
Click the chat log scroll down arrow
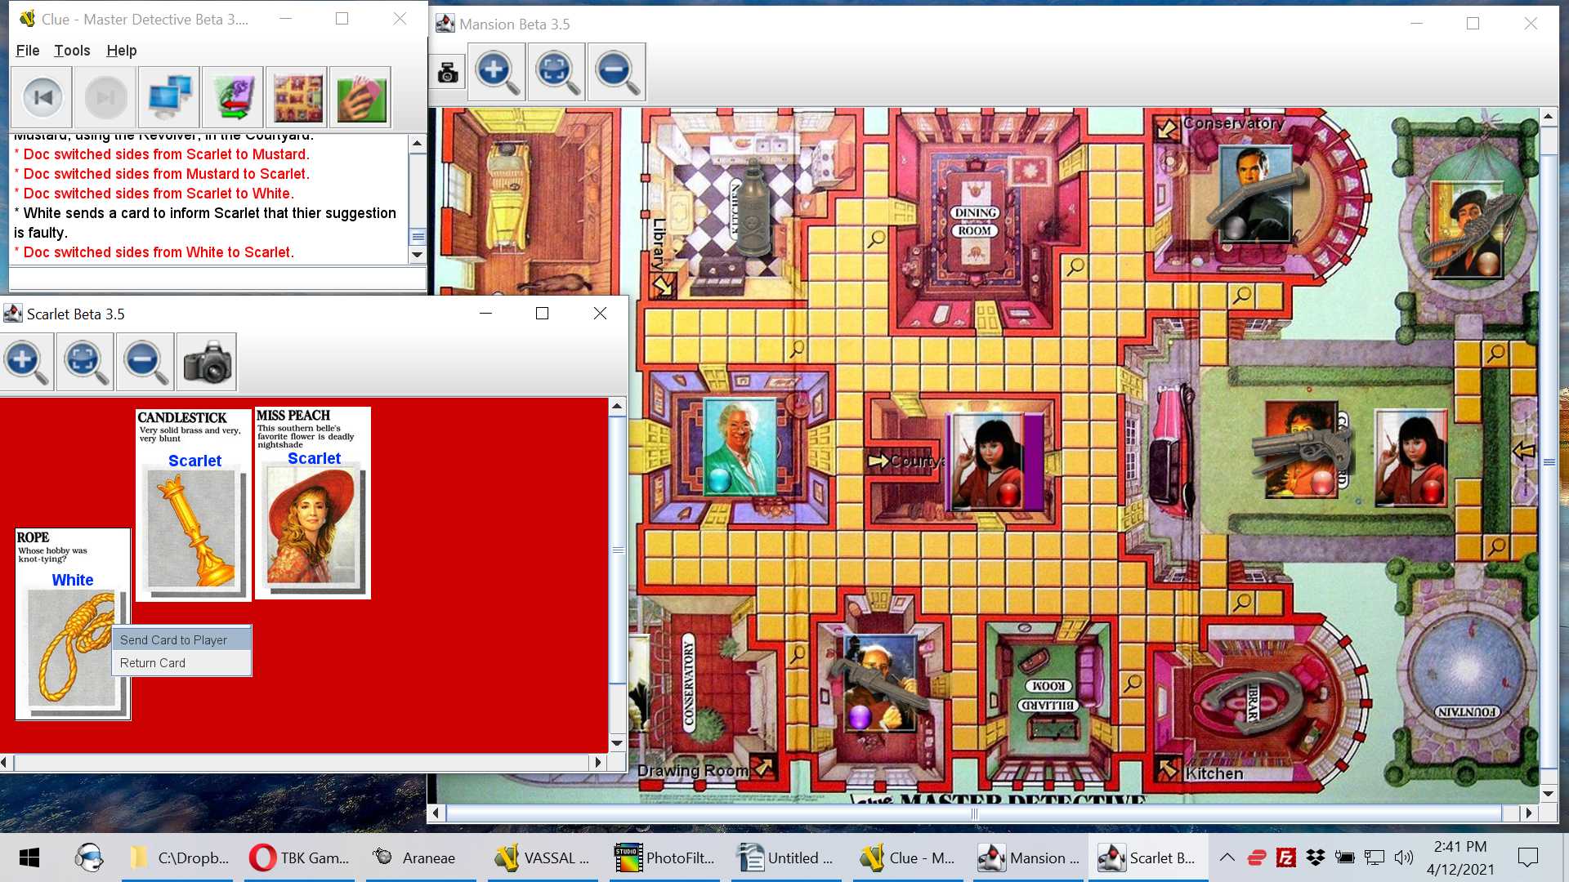(x=417, y=255)
